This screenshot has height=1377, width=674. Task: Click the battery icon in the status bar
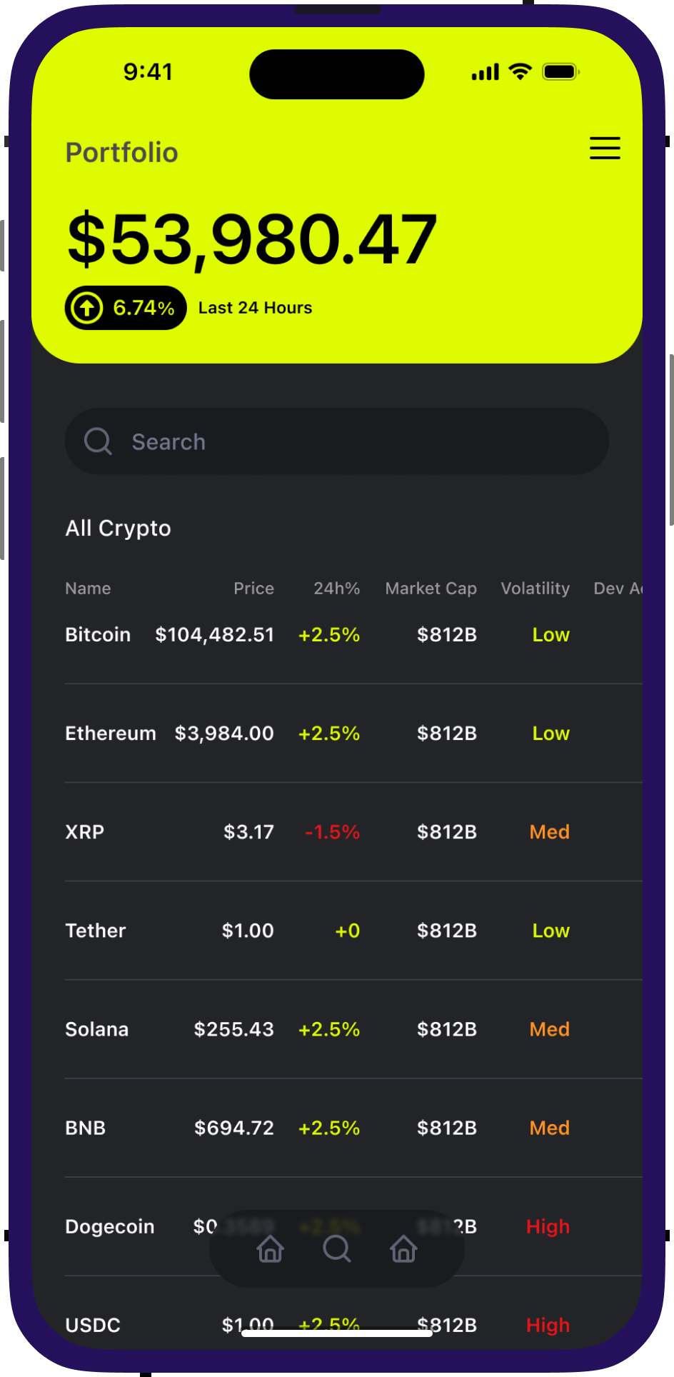[x=560, y=71]
